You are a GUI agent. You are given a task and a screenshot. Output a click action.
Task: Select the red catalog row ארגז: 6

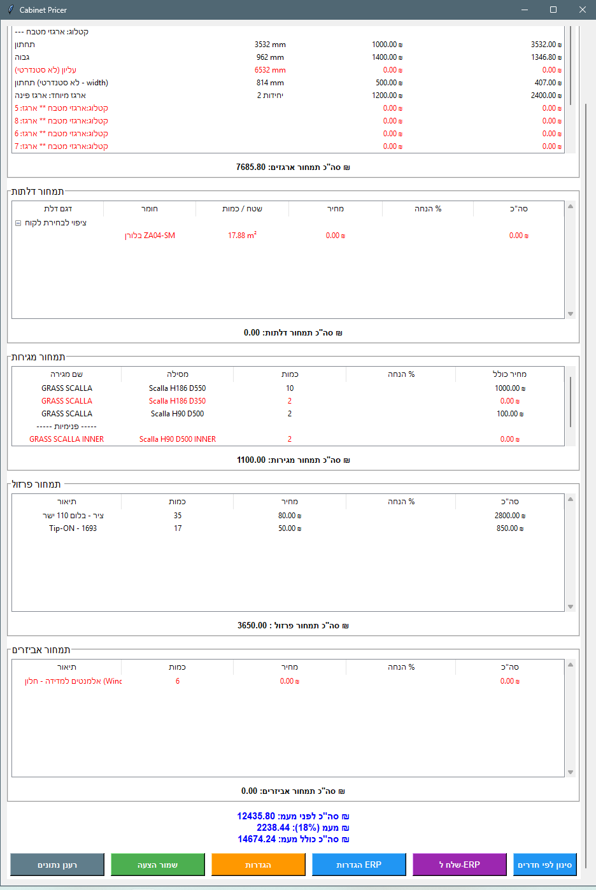point(288,134)
